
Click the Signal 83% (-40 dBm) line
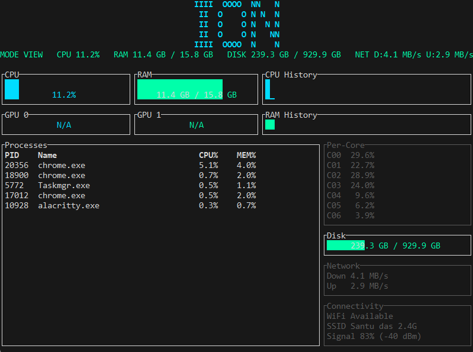click(374, 337)
